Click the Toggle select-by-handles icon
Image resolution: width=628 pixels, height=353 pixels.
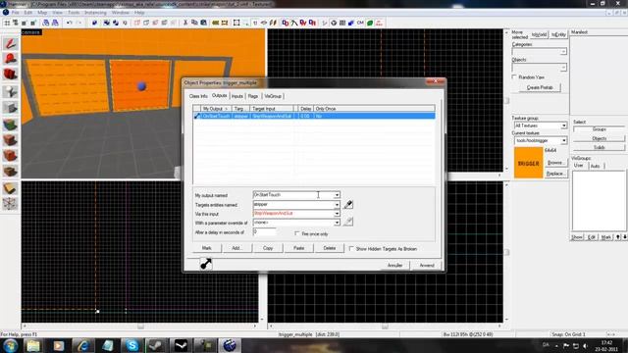(x=236, y=23)
